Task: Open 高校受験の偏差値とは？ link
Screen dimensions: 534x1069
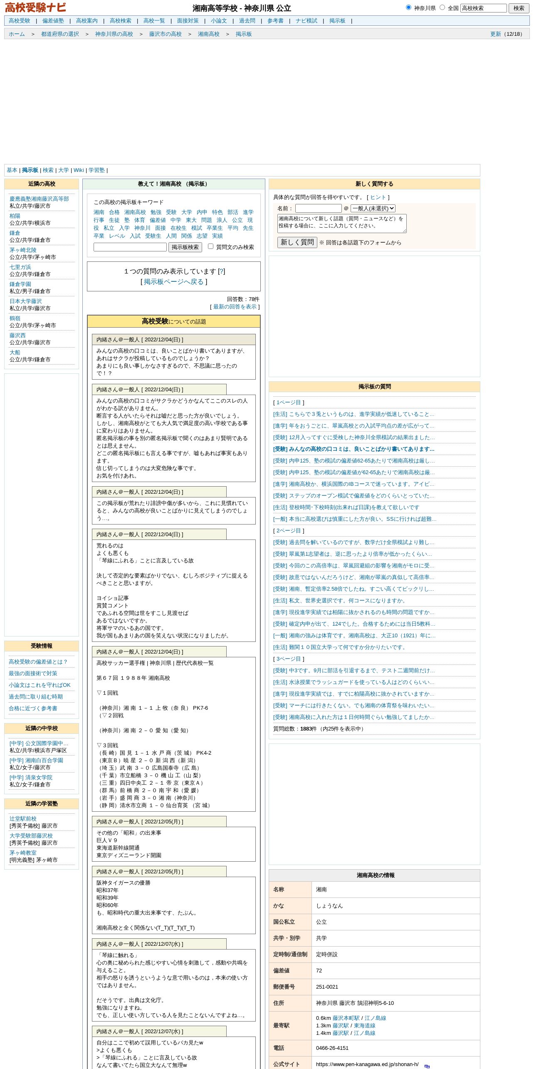Action: 38,662
